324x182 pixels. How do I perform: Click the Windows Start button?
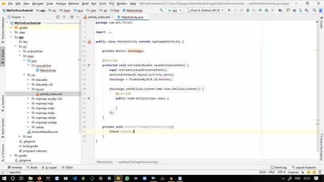pyautogui.click(x=4, y=178)
